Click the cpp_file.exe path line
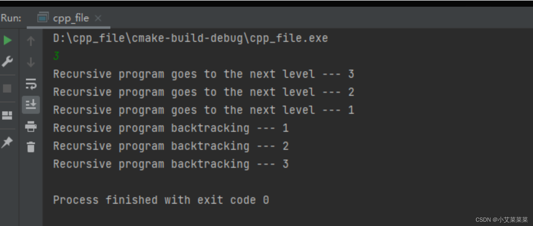The height and width of the screenshot is (226, 533). click(x=190, y=38)
